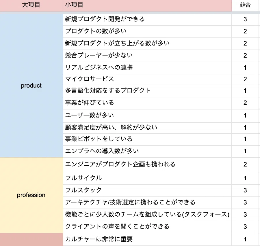
Task: Select score cell beside 新規プロダクト開発ができる
Action: coord(245,20)
